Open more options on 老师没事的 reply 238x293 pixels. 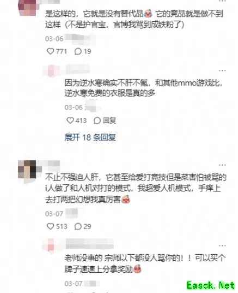[222, 245]
